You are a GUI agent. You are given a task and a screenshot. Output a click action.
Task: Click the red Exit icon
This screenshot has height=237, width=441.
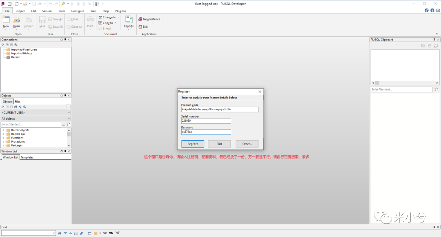click(140, 27)
